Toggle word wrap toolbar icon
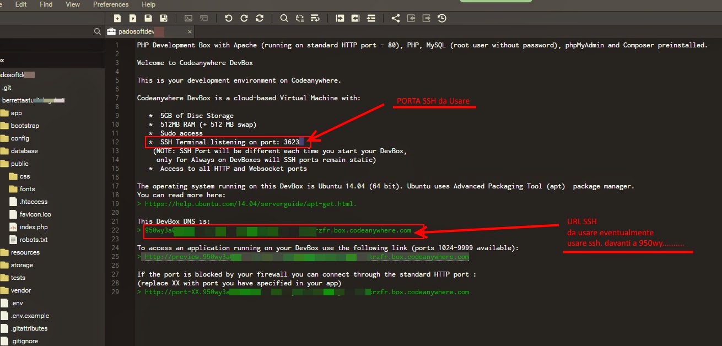 [315, 18]
